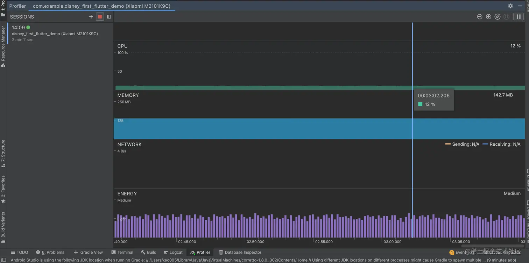Select the 14:09 session entry
The image size is (529, 263).
pyautogui.click(x=60, y=34)
